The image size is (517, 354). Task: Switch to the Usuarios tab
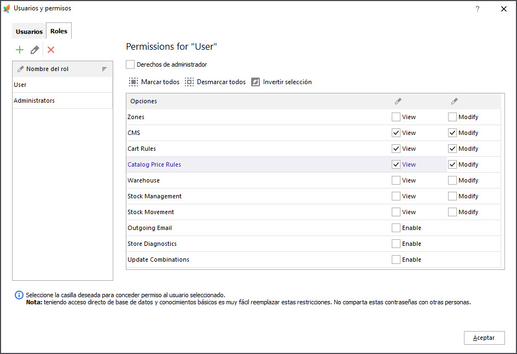coord(29,31)
